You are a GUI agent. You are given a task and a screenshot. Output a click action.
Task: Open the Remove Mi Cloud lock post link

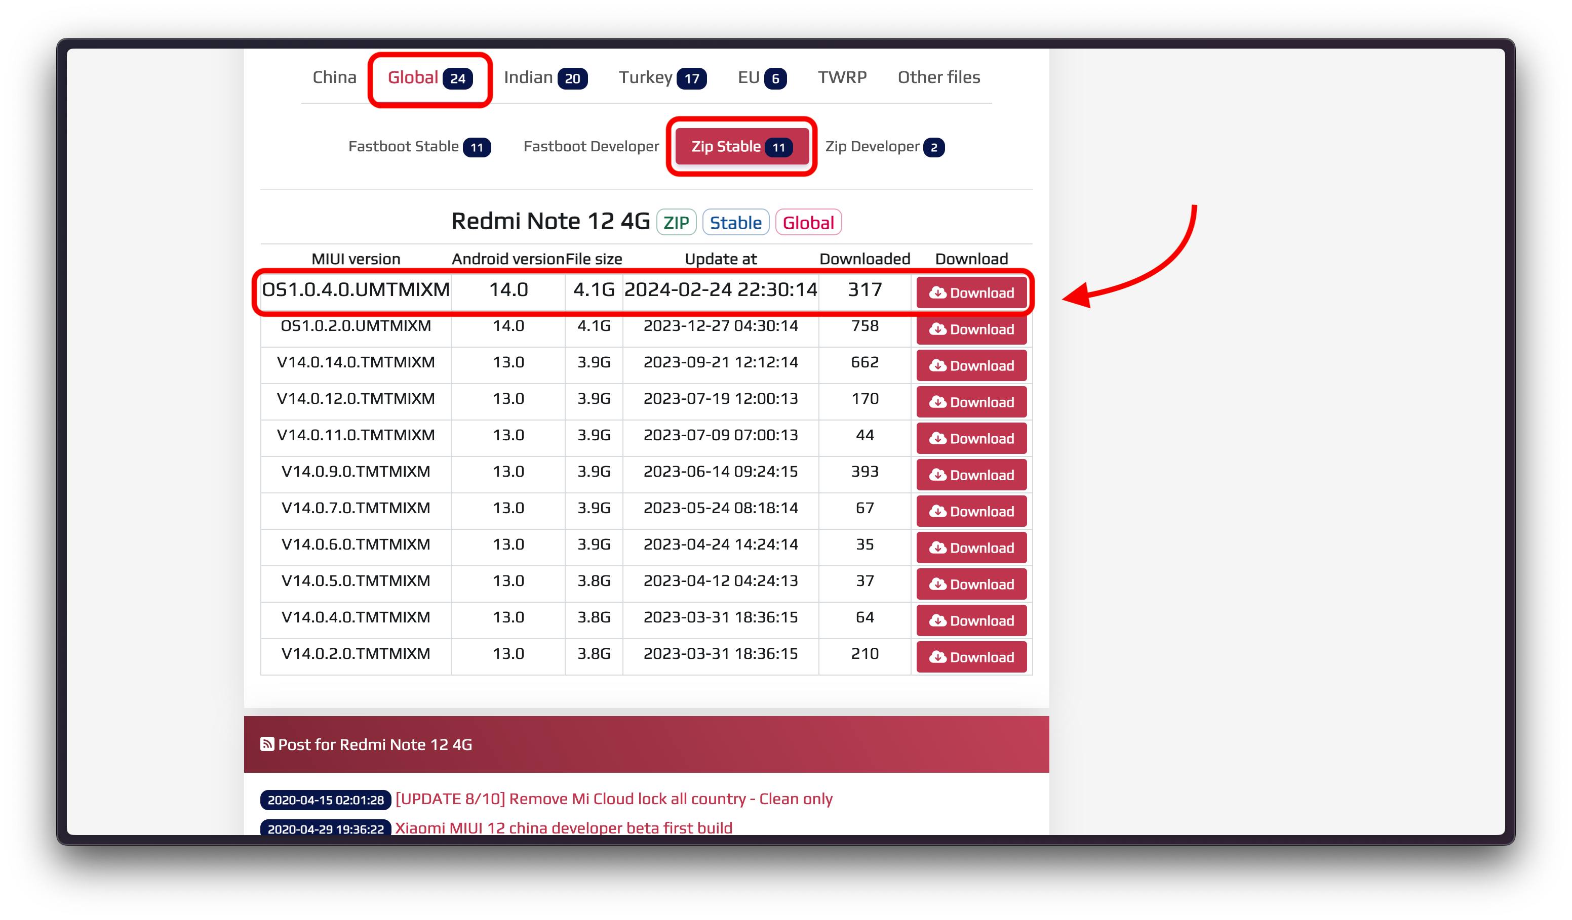coord(614,799)
